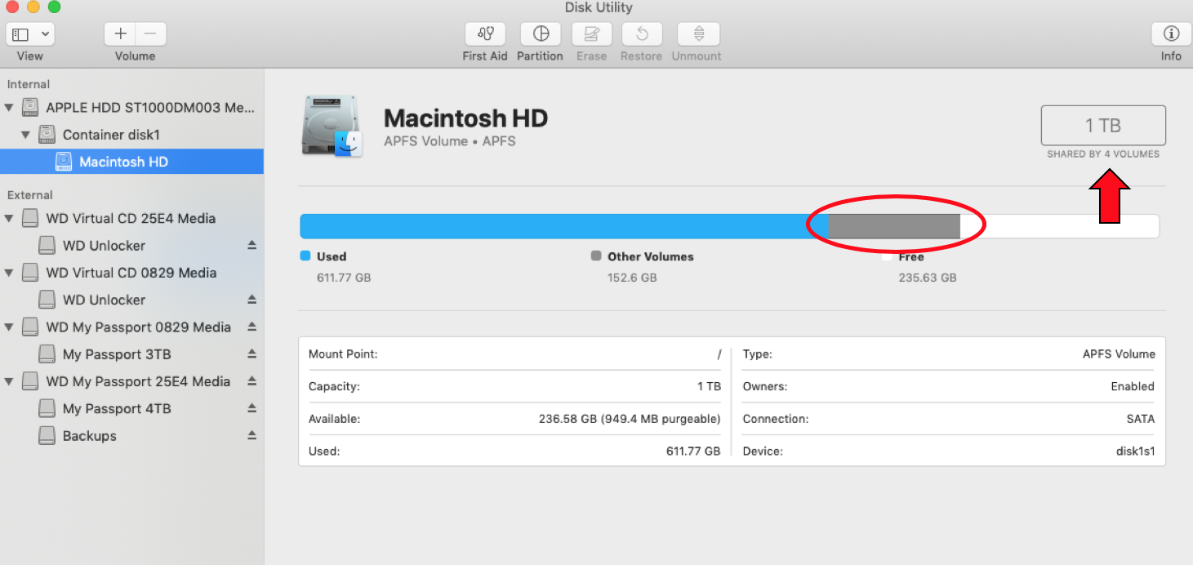1193x565 pixels.
Task: Click the 1 TB capacity box
Action: (1102, 126)
